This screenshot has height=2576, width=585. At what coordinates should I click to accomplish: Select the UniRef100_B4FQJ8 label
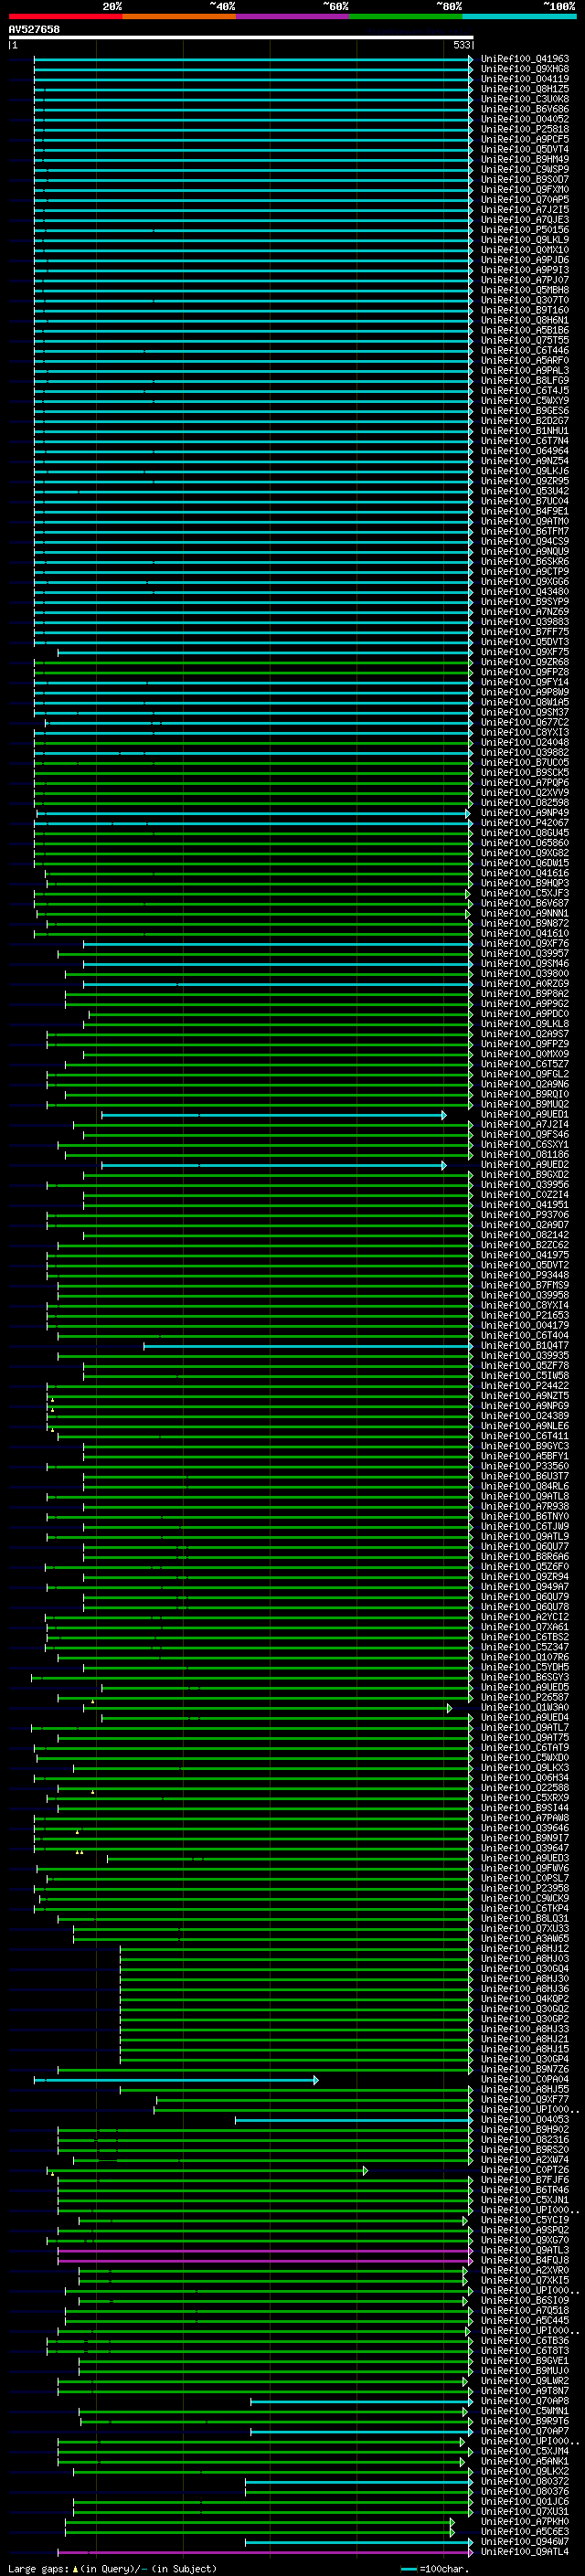point(524,2260)
